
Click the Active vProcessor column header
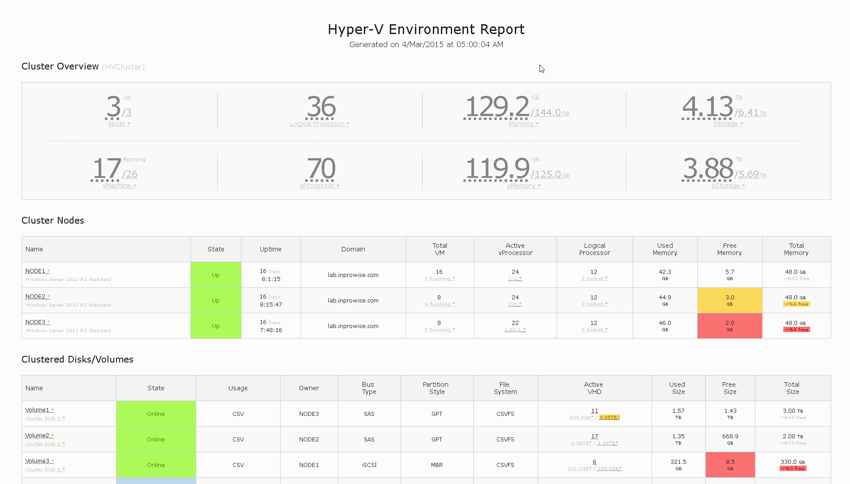tap(515, 249)
